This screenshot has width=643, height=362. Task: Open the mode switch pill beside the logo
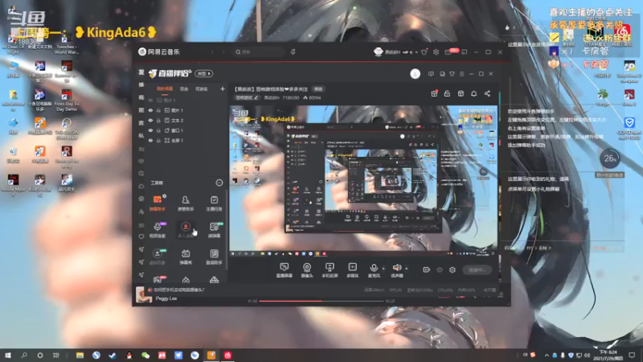[x=204, y=73]
